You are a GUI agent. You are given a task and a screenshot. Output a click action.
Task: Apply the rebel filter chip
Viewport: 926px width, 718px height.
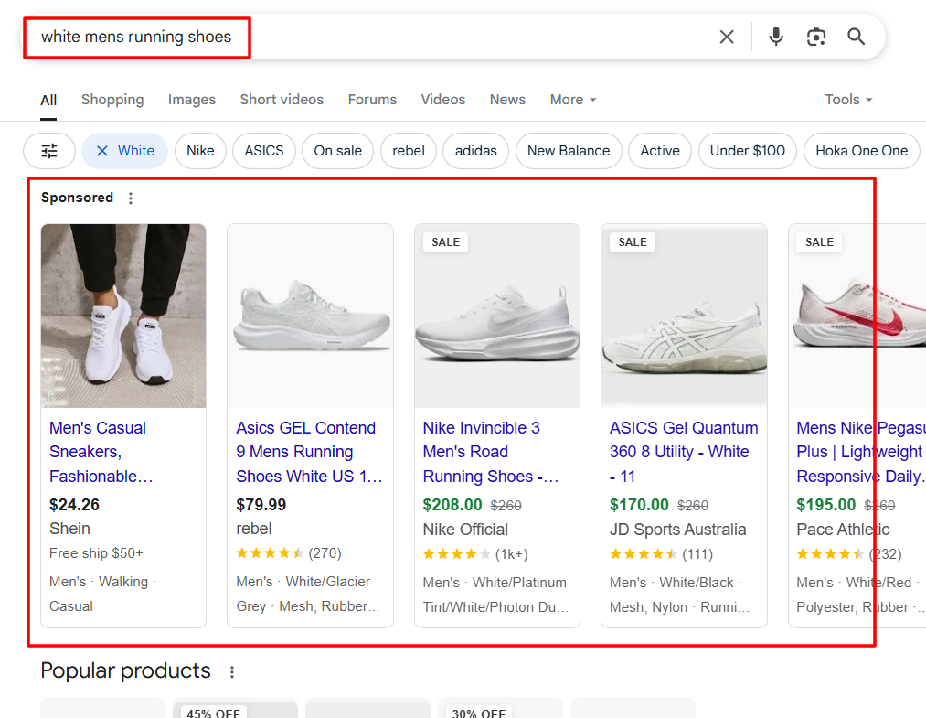pyautogui.click(x=408, y=151)
